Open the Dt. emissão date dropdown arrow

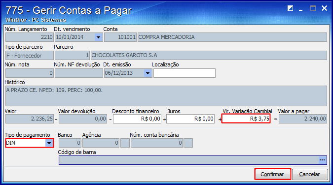148,73
